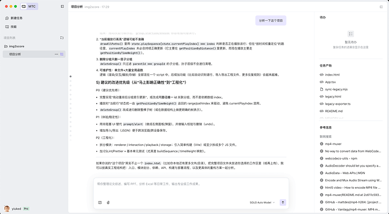
Task: Click the add project folder icon
Action: pyautogui.click(x=62, y=38)
